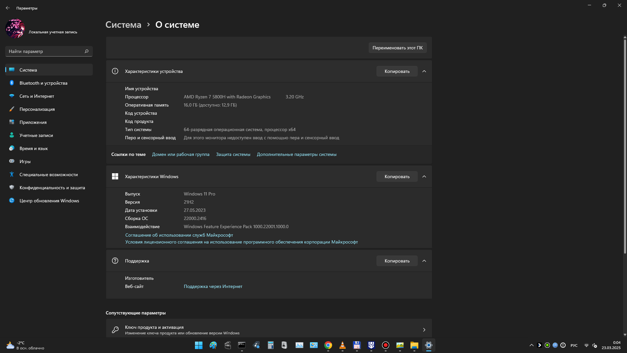This screenshot has height=353, width=627.
Task: Open the red record button app
Action: coord(386,345)
